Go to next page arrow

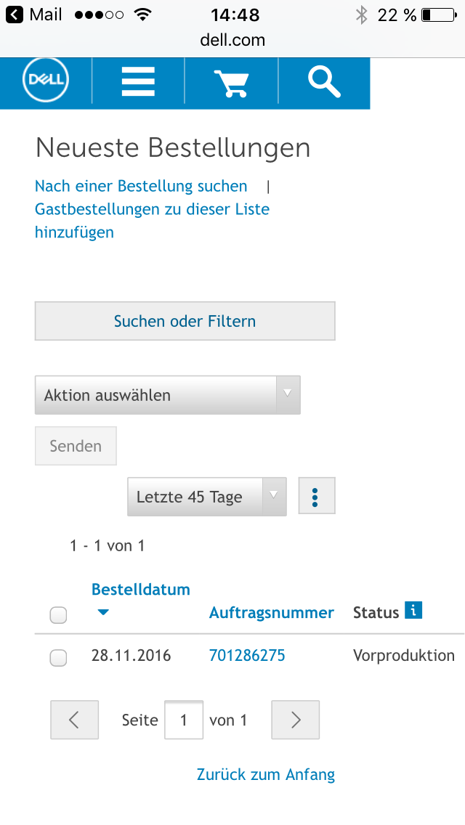pos(295,720)
